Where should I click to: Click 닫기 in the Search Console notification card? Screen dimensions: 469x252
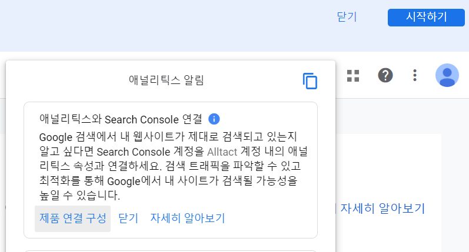(128, 219)
